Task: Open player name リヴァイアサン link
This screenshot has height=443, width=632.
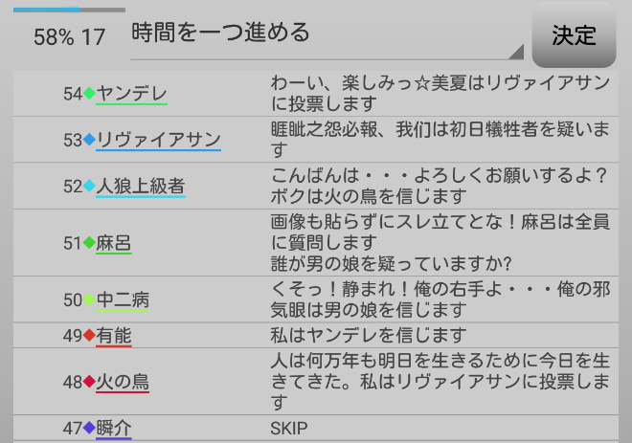Action: coord(159,140)
